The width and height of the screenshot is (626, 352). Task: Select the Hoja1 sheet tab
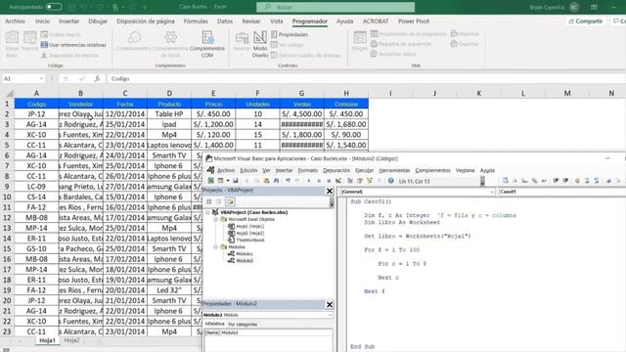(47, 341)
